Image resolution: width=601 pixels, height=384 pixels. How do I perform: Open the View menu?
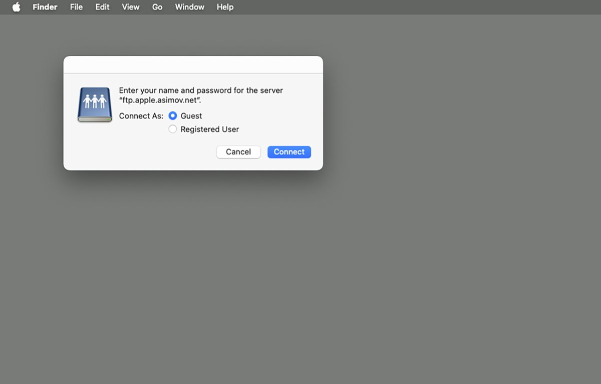tap(131, 7)
